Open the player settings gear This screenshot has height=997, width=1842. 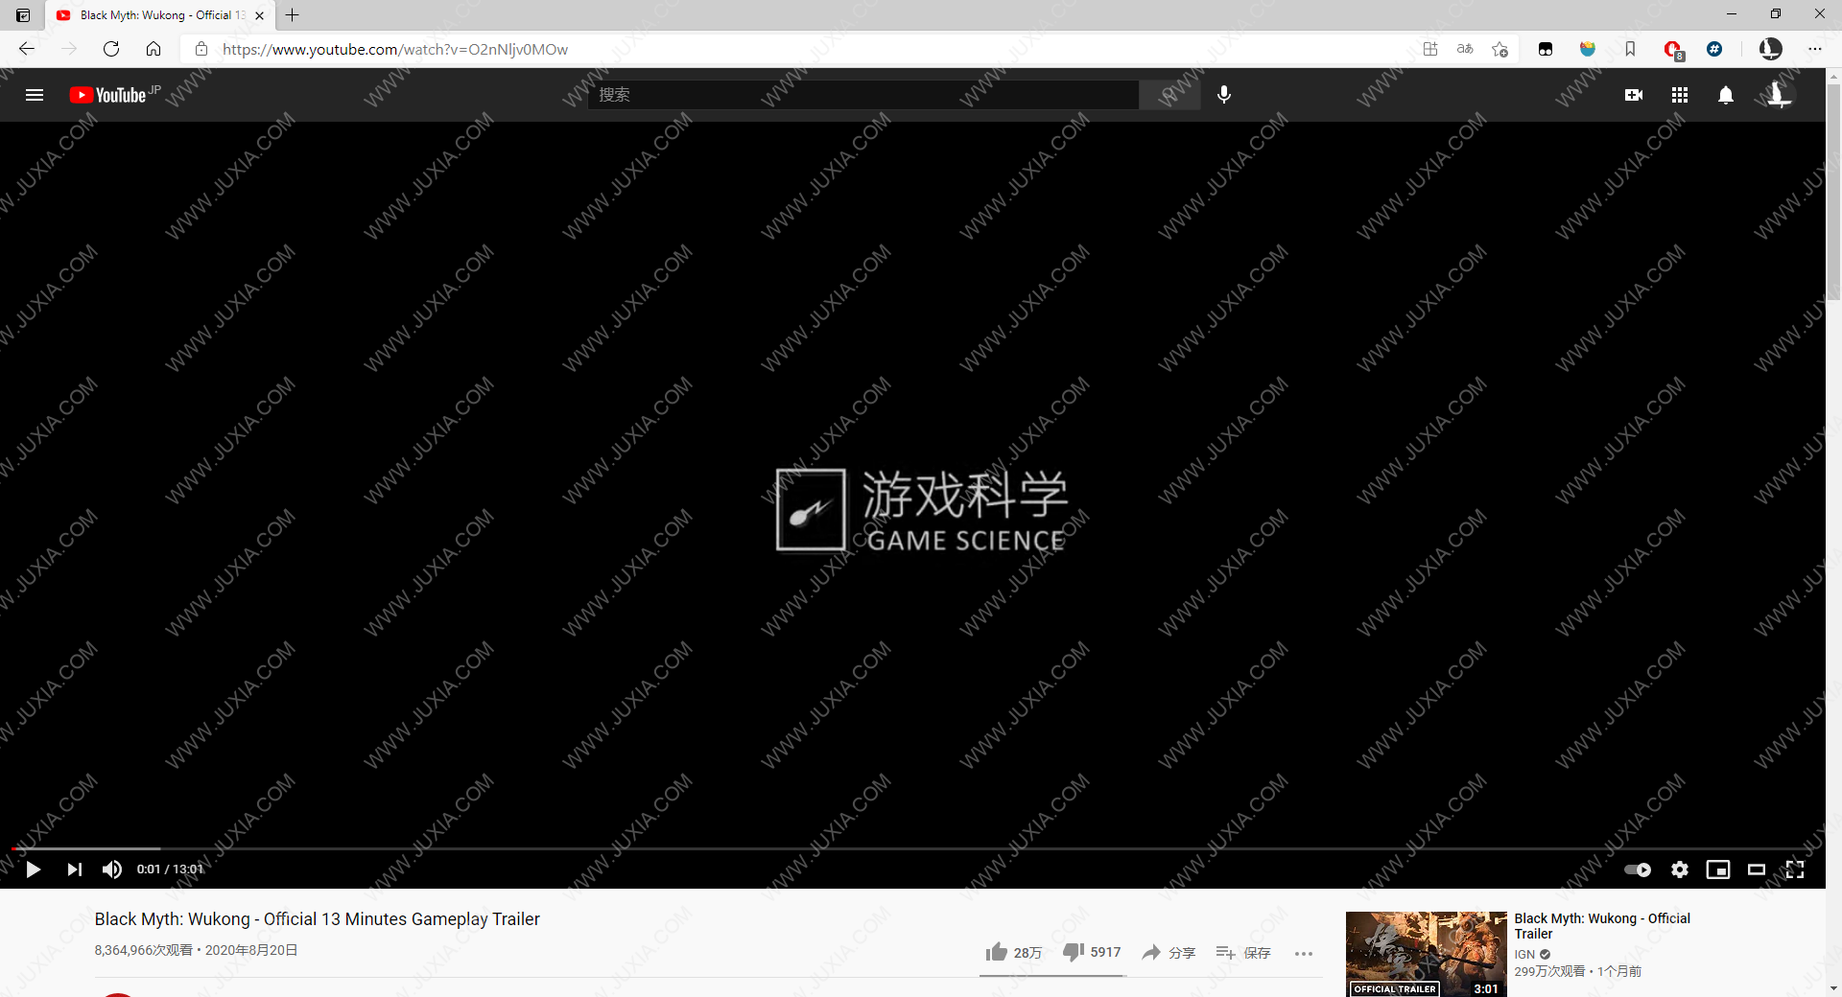click(1680, 869)
